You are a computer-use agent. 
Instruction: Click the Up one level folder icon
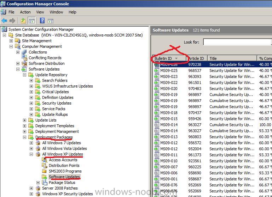pos(23,21)
